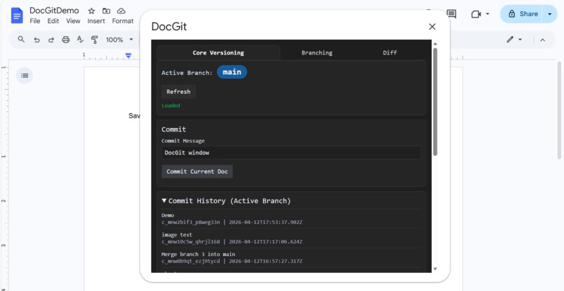Click the main active branch badge
Viewport: 564px width, 291px height.
tap(232, 72)
